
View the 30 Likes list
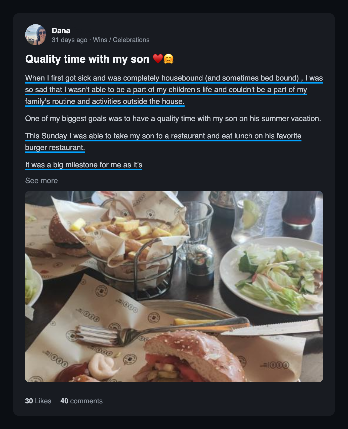click(x=38, y=401)
